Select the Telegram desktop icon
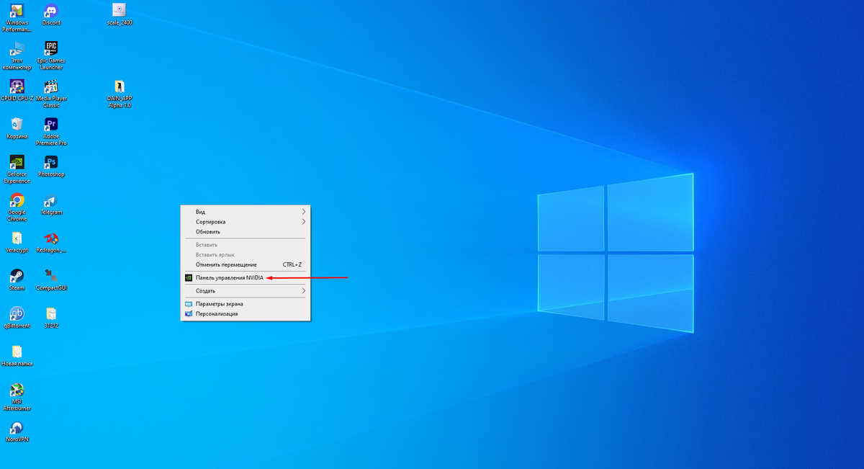The width and height of the screenshot is (864, 469). [x=51, y=205]
